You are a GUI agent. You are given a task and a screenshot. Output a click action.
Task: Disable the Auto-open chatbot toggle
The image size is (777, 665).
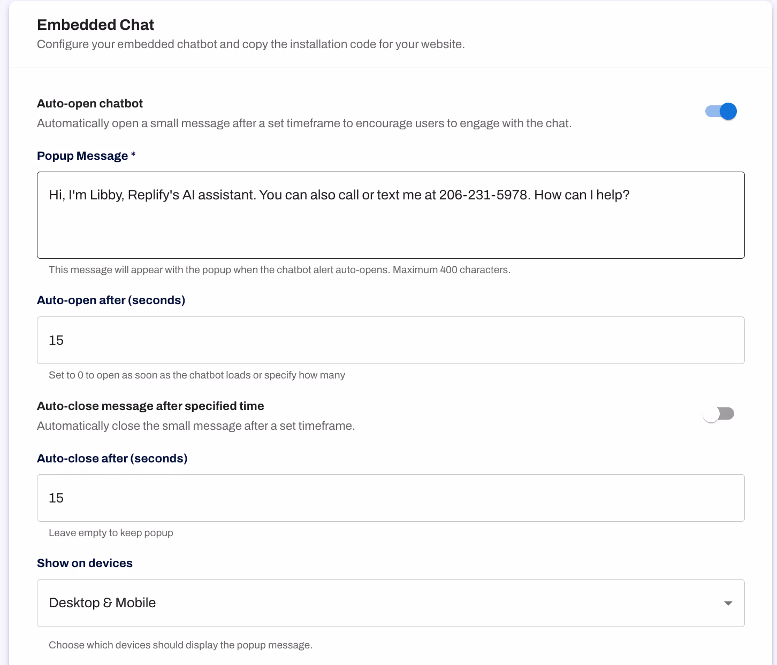point(720,111)
